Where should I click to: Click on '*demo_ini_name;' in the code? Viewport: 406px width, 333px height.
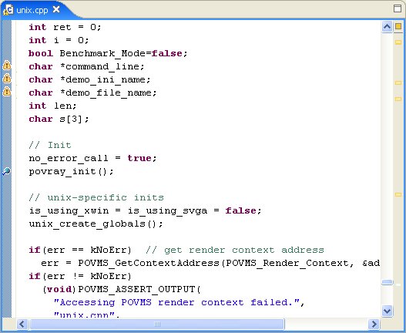point(106,79)
